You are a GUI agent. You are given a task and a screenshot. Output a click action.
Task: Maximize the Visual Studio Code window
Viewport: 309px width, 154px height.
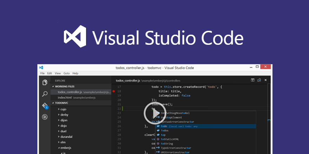257,67
